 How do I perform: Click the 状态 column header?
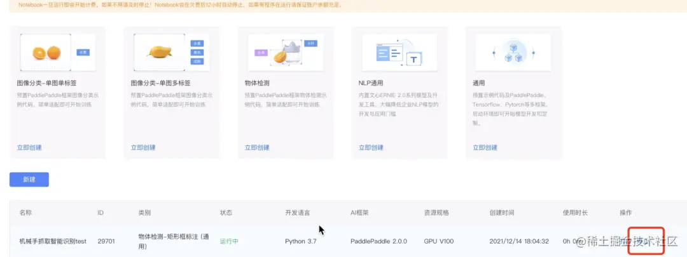point(226,213)
